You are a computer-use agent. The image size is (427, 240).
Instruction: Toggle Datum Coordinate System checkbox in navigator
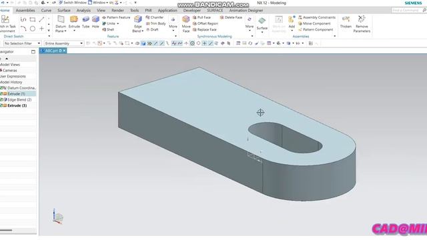1,88
